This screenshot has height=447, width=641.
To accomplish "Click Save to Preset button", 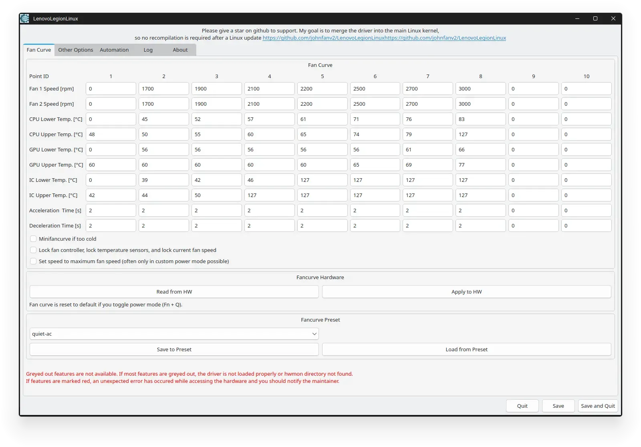I will [x=174, y=349].
